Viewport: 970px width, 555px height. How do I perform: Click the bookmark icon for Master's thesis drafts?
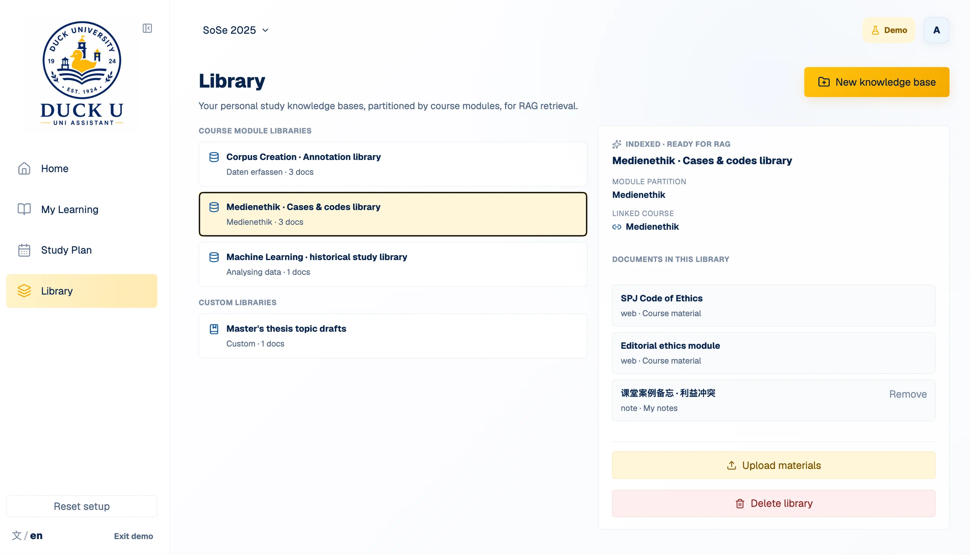214,329
